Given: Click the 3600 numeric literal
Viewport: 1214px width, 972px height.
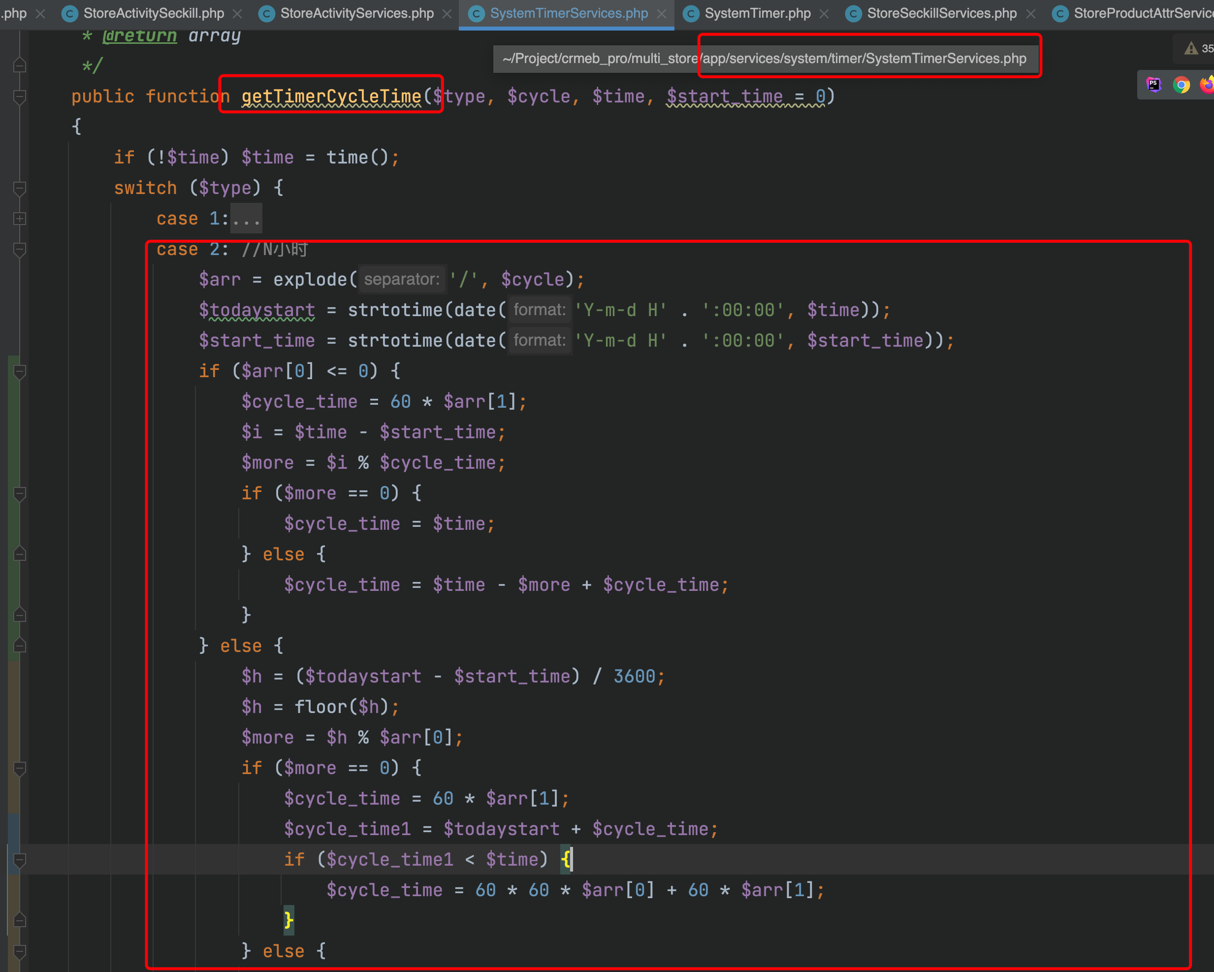Looking at the screenshot, I should click(x=635, y=677).
